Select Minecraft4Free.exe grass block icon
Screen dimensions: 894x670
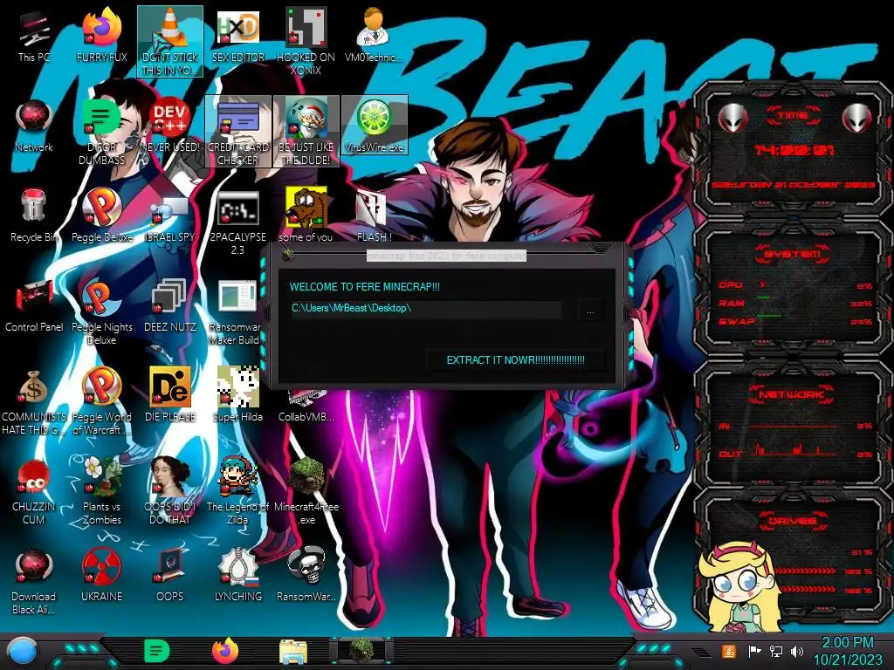pos(306,492)
